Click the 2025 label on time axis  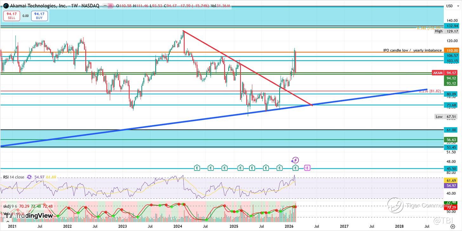click(x=234, y=227)
